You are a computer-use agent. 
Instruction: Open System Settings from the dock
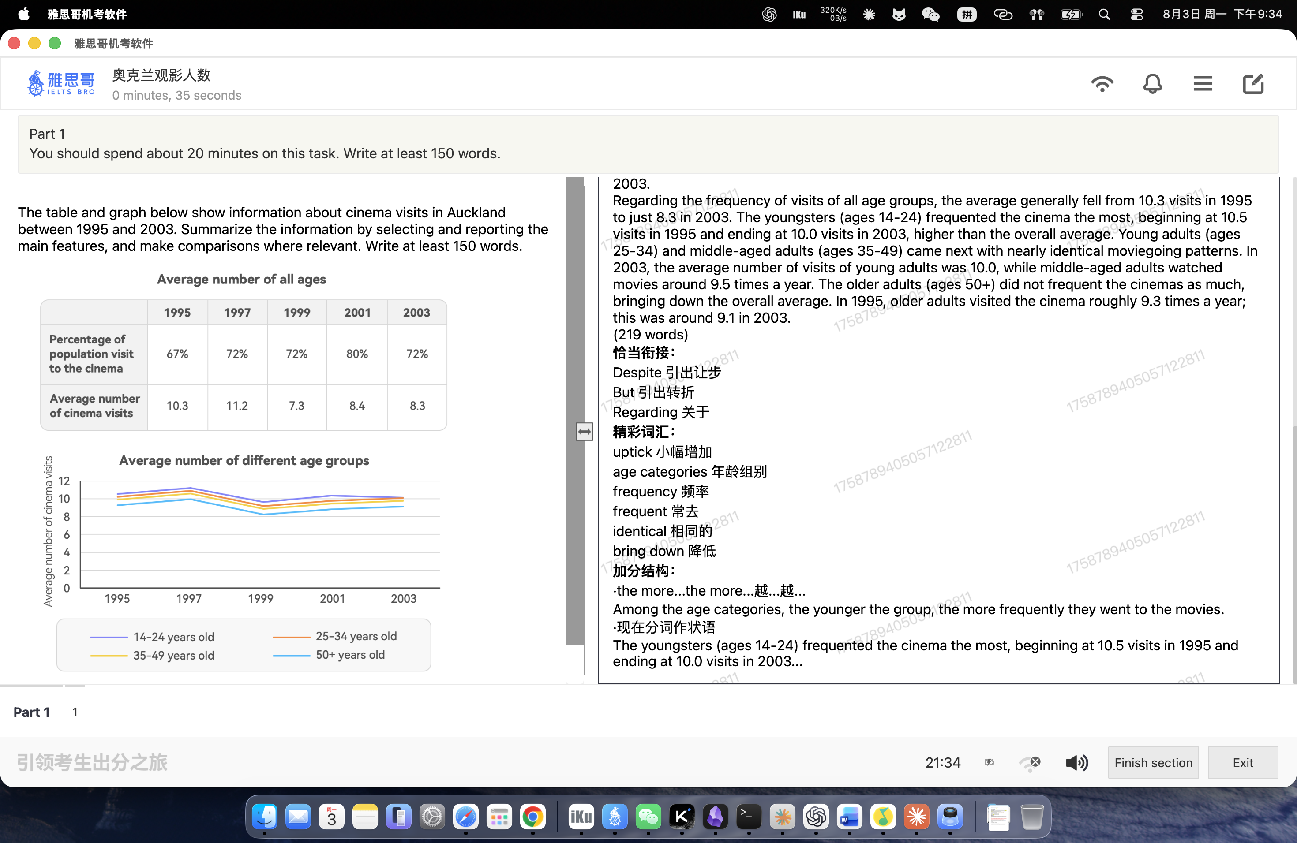pyautogui.click(x=432, y=816)
